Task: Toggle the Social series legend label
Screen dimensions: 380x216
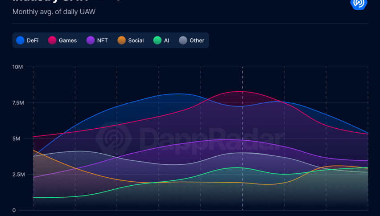Action: pos(136,41)
